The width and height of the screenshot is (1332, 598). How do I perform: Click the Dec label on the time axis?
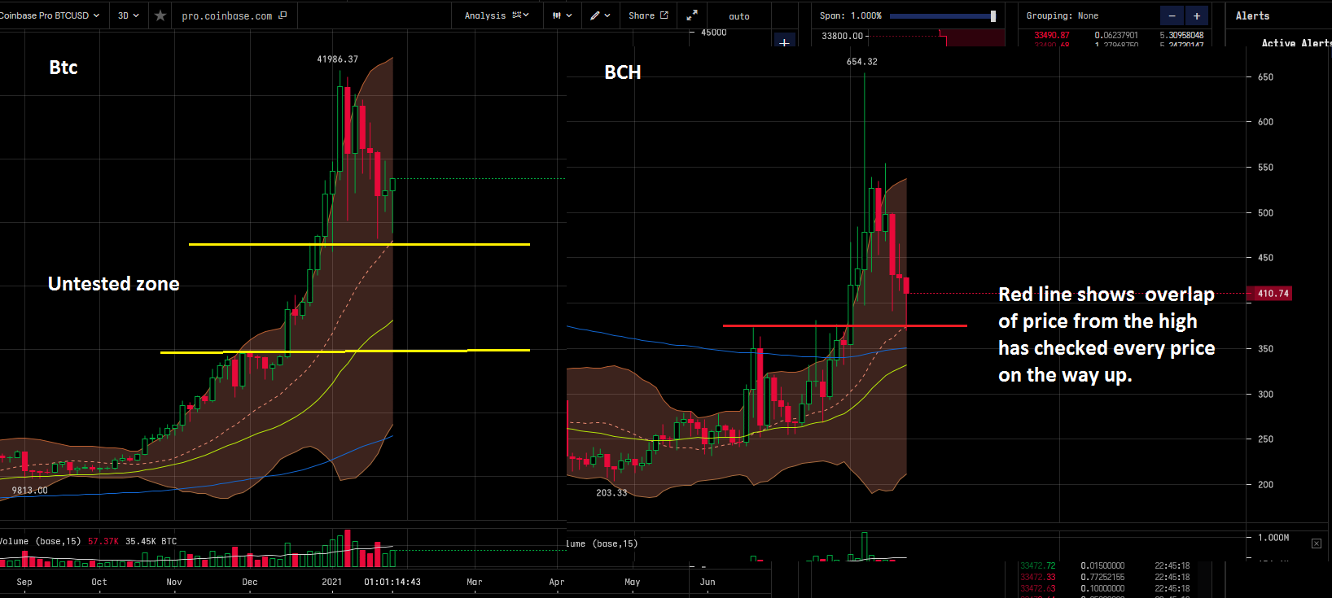click(250, 582)
